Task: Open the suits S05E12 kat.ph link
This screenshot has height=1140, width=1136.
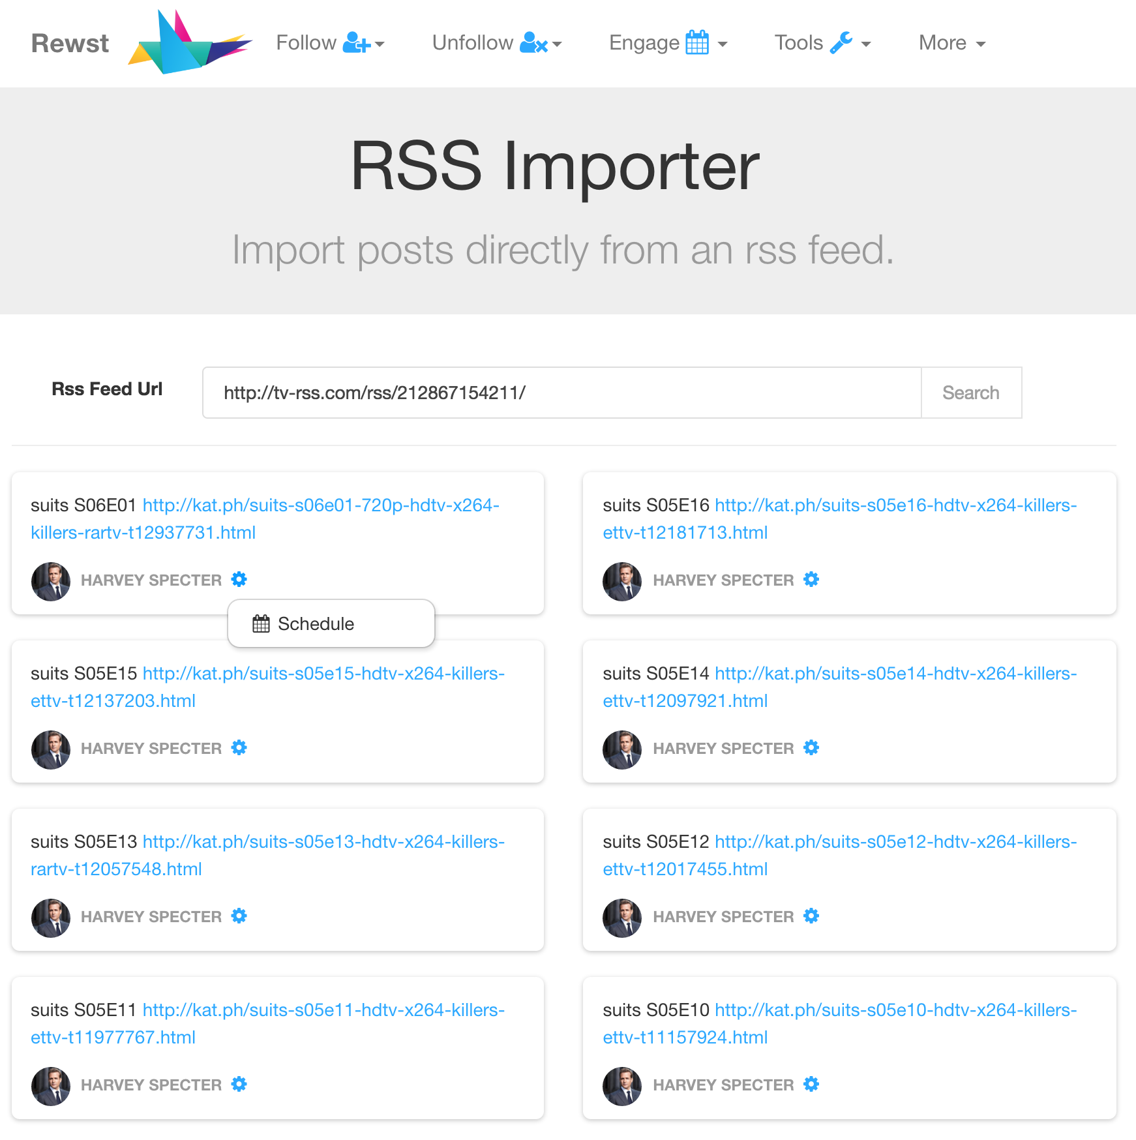Action: 840,855
